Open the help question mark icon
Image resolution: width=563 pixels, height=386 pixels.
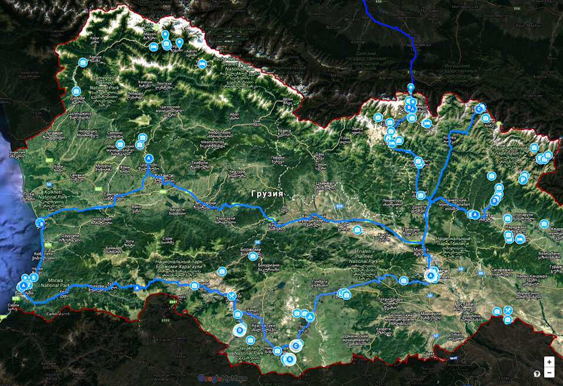click(x=537, y=374)
